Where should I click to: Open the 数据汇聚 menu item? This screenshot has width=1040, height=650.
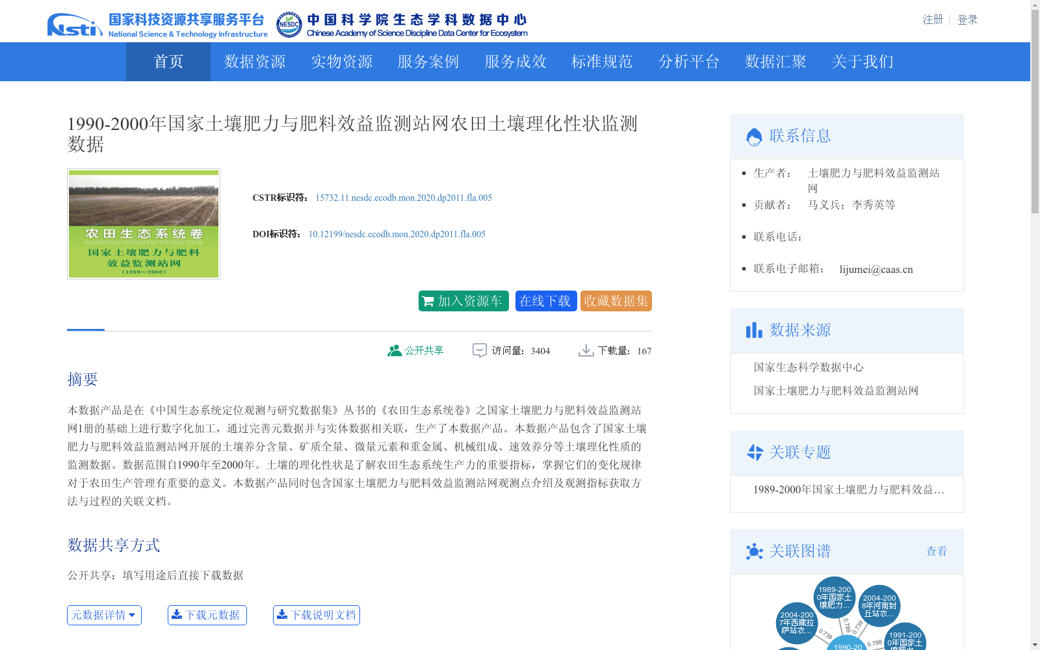click(775, 62)
